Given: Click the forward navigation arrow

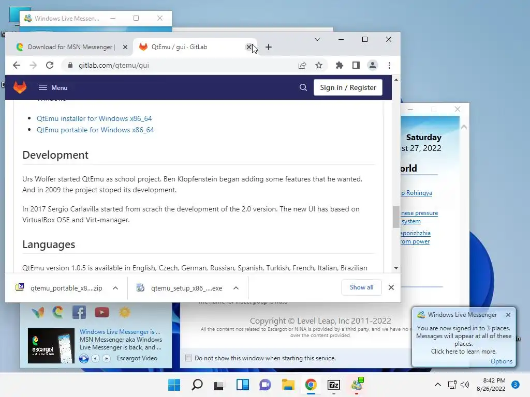Looking at the screenshot, I should coord(33,65).
